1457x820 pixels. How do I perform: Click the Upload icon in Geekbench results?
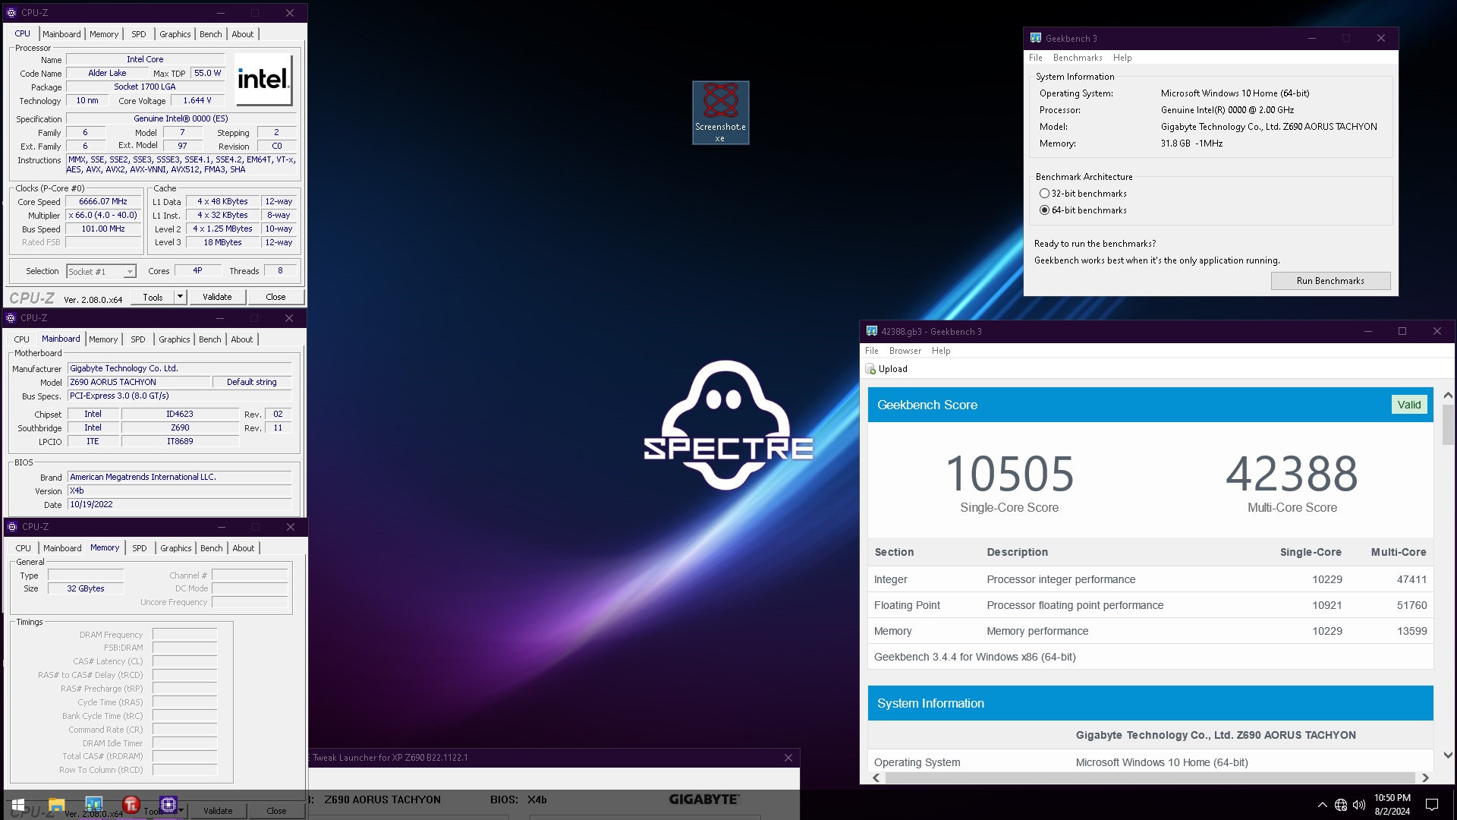(870, 369)
